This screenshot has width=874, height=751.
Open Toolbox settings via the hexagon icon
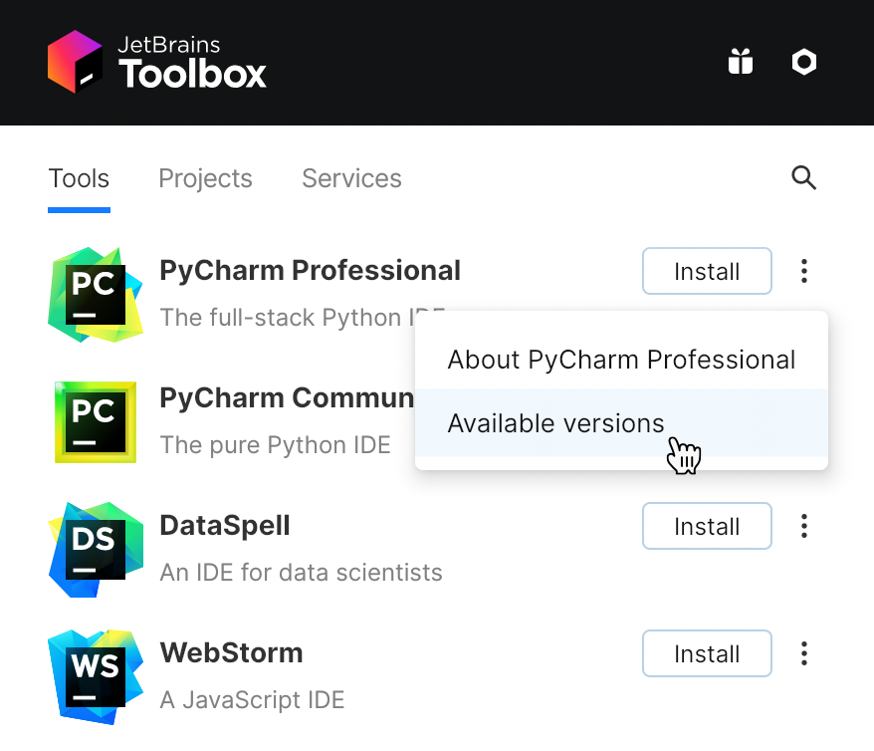pyautogui.click(x=803, y=62)
